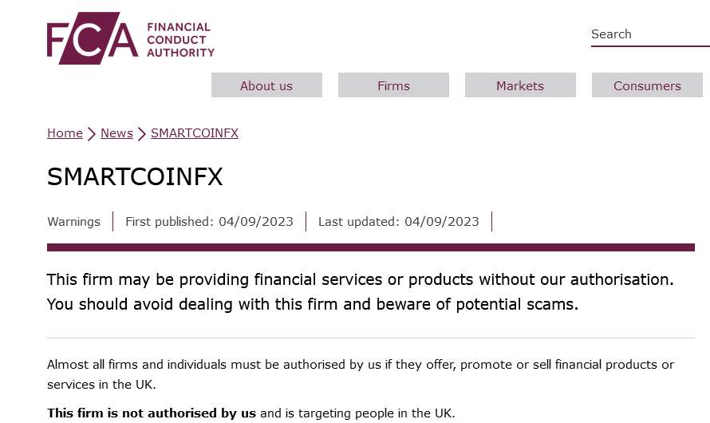Click the chevron after News breadcrumb
The width and height of the screenshot is (710, 423).
coord(142,133)
